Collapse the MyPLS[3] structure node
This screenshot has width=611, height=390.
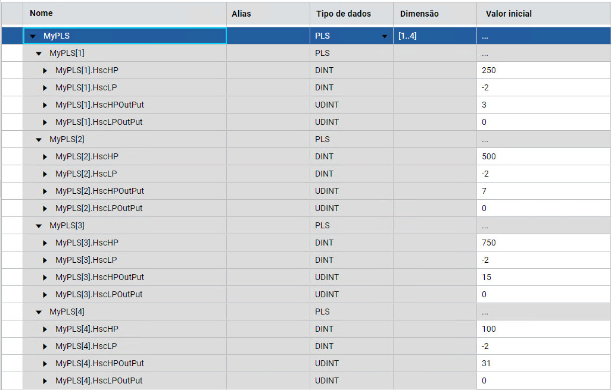tap(39, 226)
